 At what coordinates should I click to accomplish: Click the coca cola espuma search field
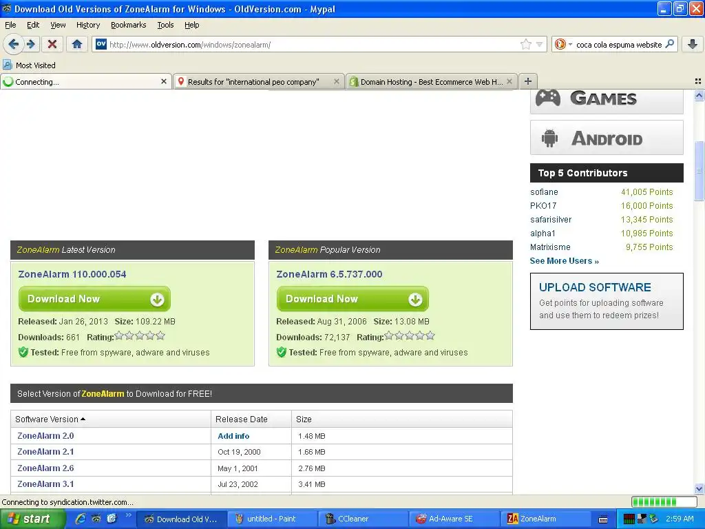(x=619, y=45)
